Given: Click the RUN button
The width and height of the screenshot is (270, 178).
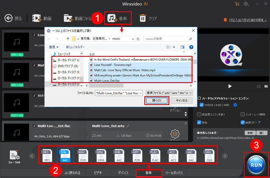Looking at the screenshot, I should [256, 165].
